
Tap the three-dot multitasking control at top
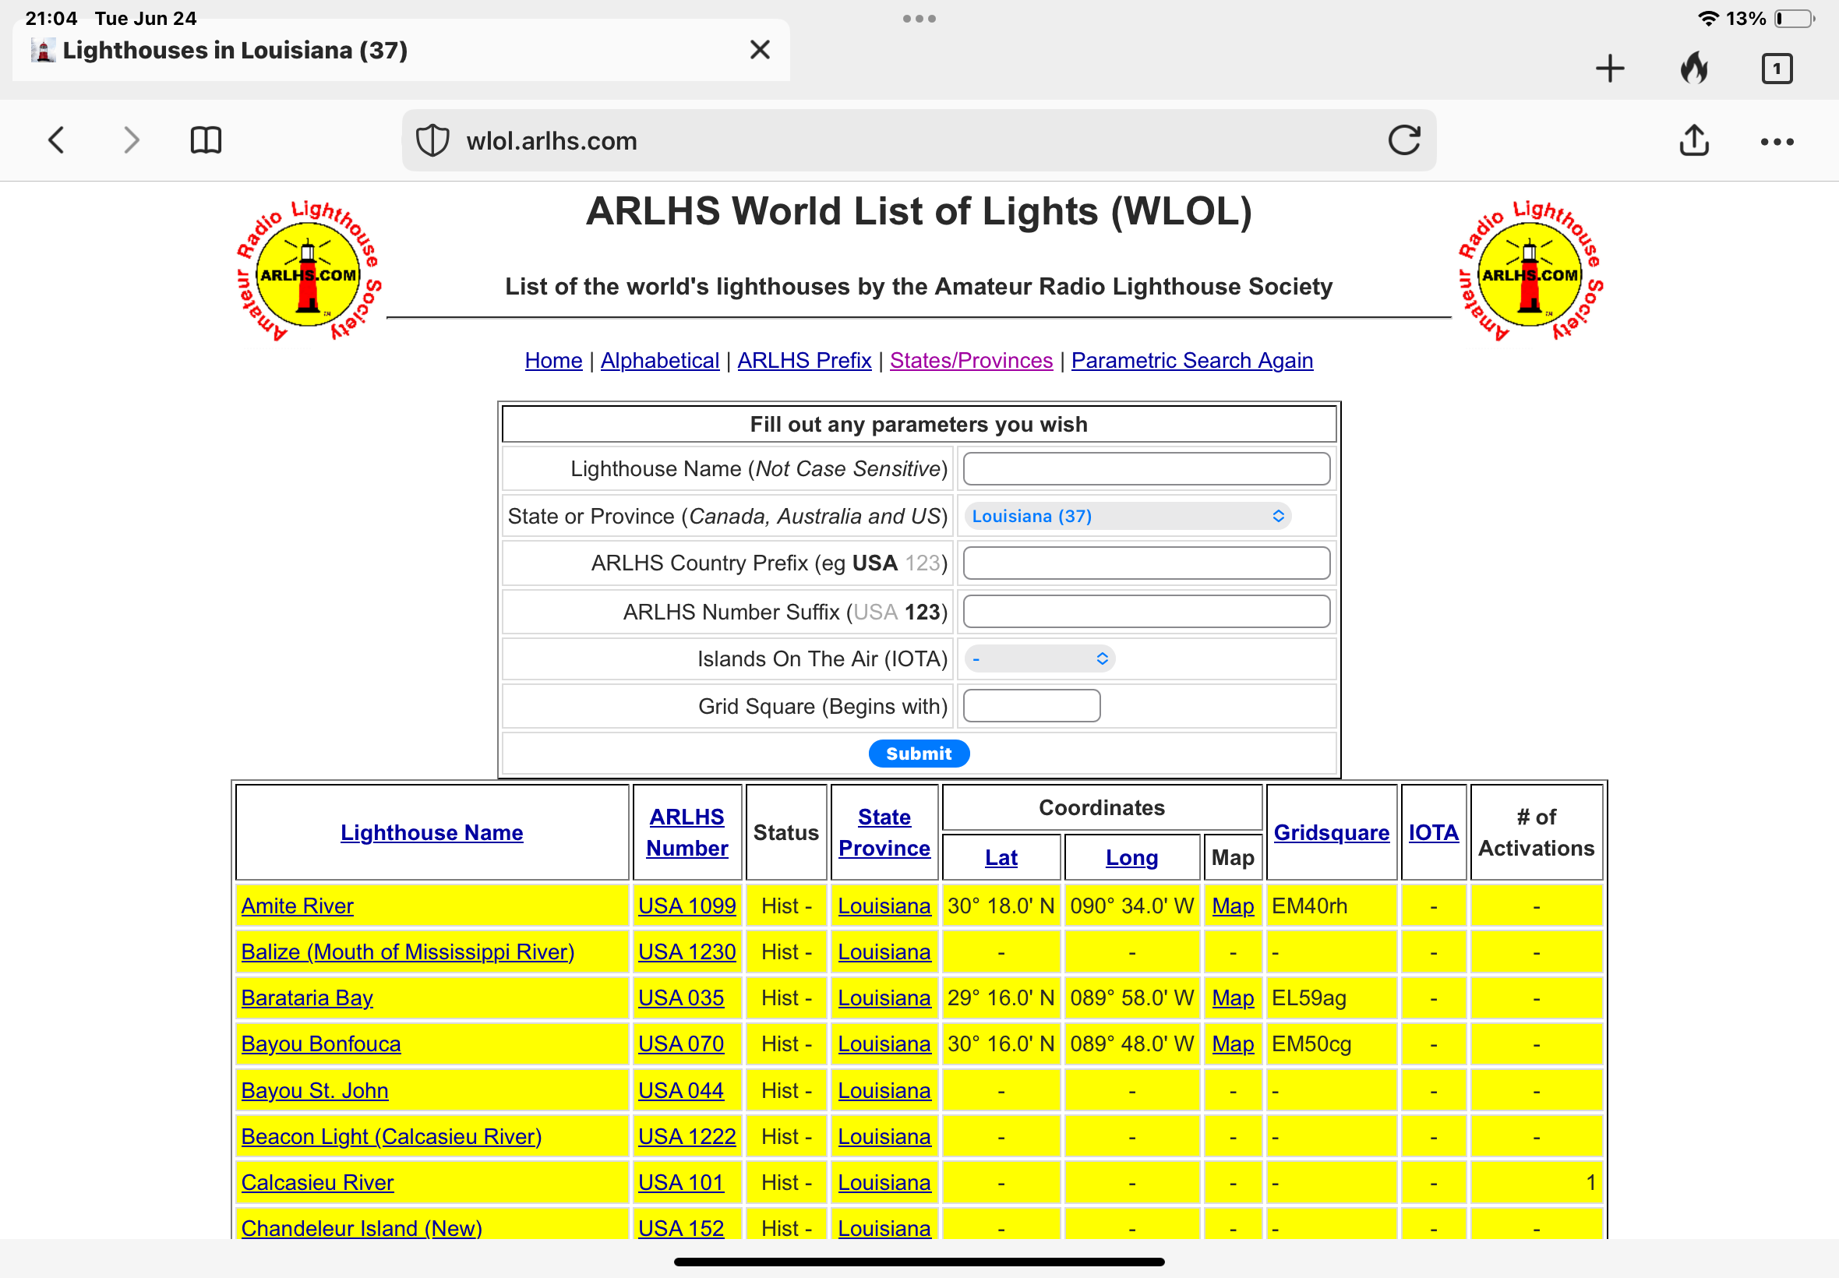pos(919,19)
